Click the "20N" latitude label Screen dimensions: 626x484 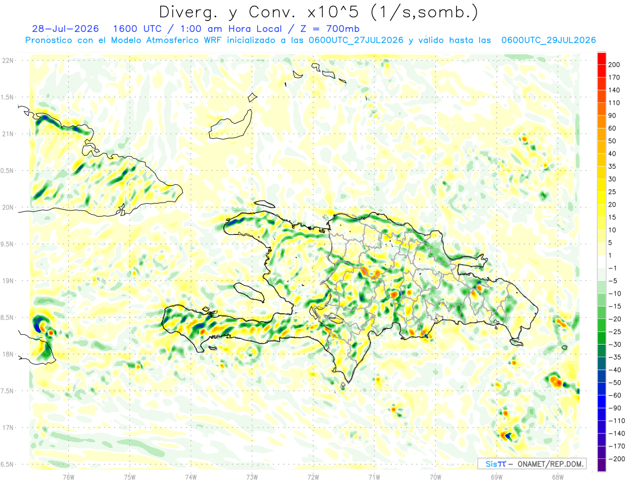pyautogui.click(x=7, y=207)
